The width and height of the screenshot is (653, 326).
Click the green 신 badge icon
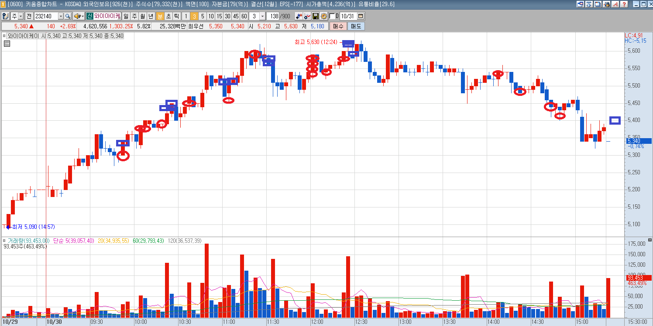click(90, 16)
